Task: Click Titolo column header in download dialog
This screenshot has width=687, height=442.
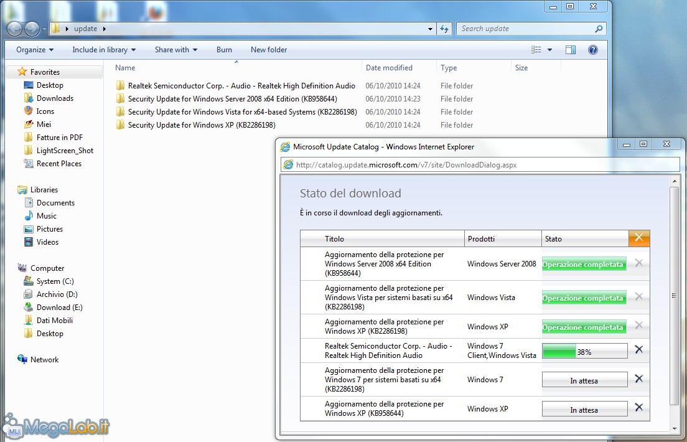Action: tap(382, 238)
